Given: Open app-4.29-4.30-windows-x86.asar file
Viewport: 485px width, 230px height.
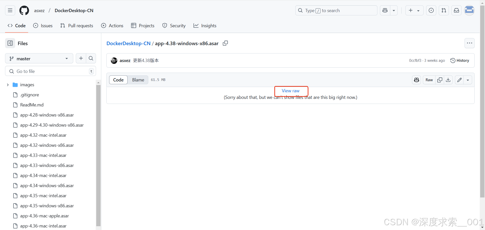Looking at the screenshot, I should 52,125.
